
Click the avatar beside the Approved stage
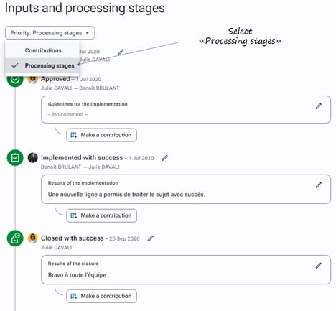(x=33, y=80)
